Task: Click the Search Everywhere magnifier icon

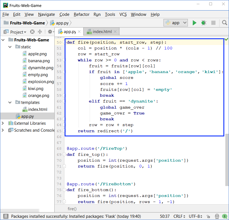Action: (224, 23)
